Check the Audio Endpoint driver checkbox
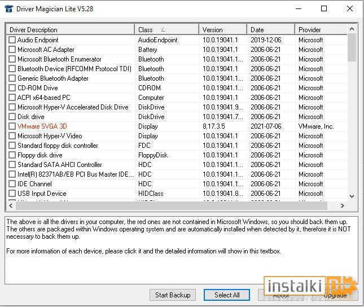Image resolution: width=364 pixels, height=307 pixels. tap(12, 40)
